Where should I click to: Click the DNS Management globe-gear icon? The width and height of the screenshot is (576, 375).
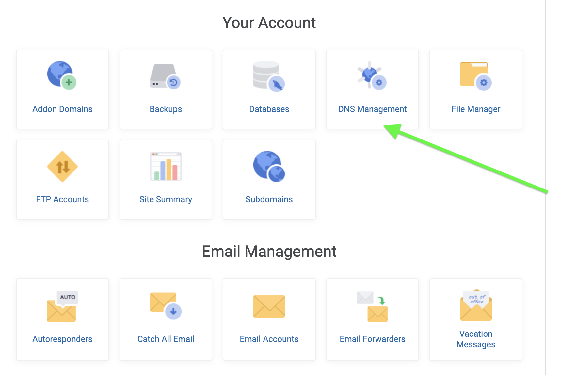pos(372,75)
